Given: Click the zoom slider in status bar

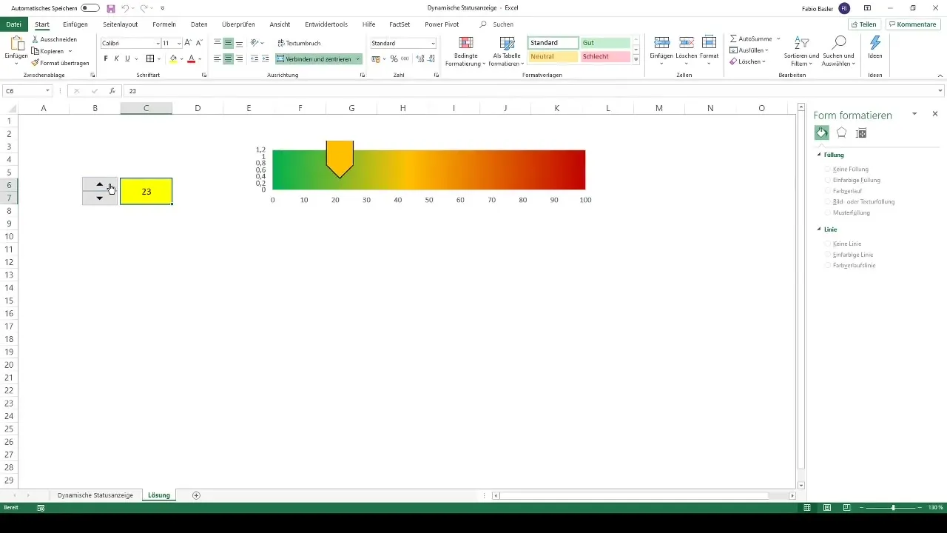Looking at the screenshot, I should [893, 508].
